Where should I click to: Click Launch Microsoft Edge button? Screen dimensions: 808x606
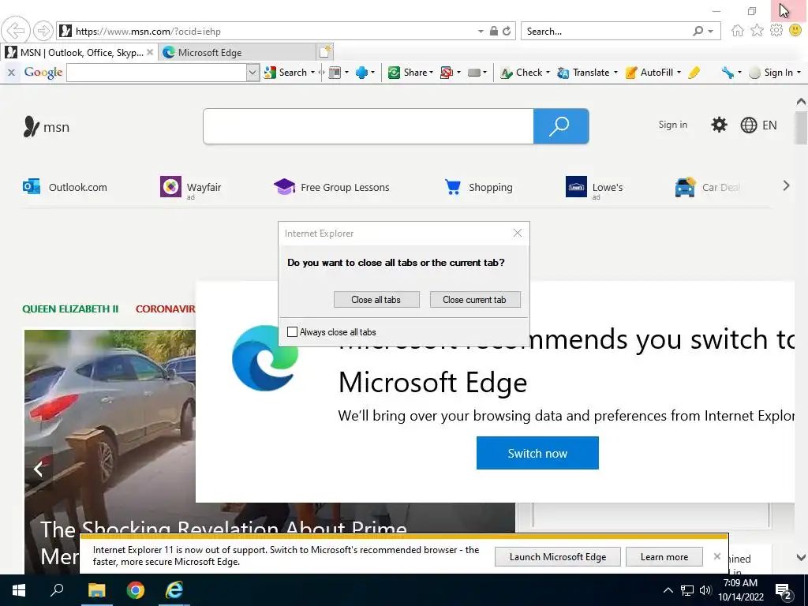tap(558, 556)
